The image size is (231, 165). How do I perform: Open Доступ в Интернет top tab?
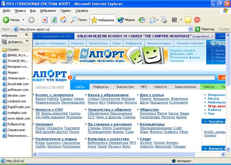tap(50, 43)
